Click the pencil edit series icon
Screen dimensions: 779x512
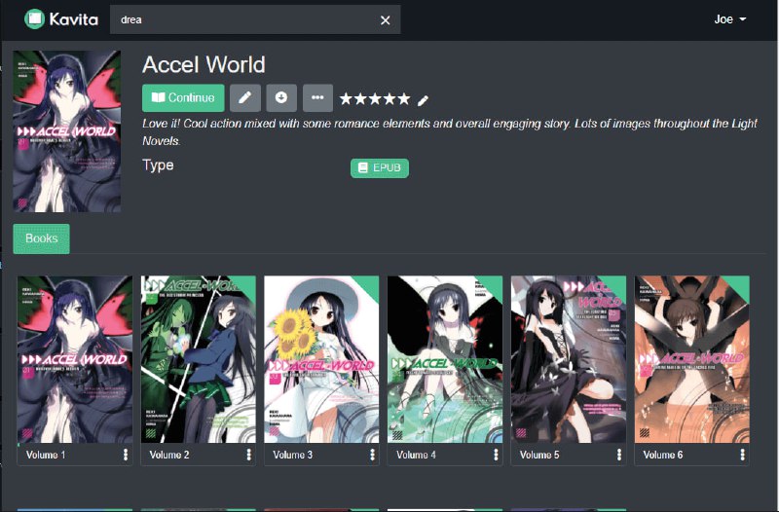245,98
